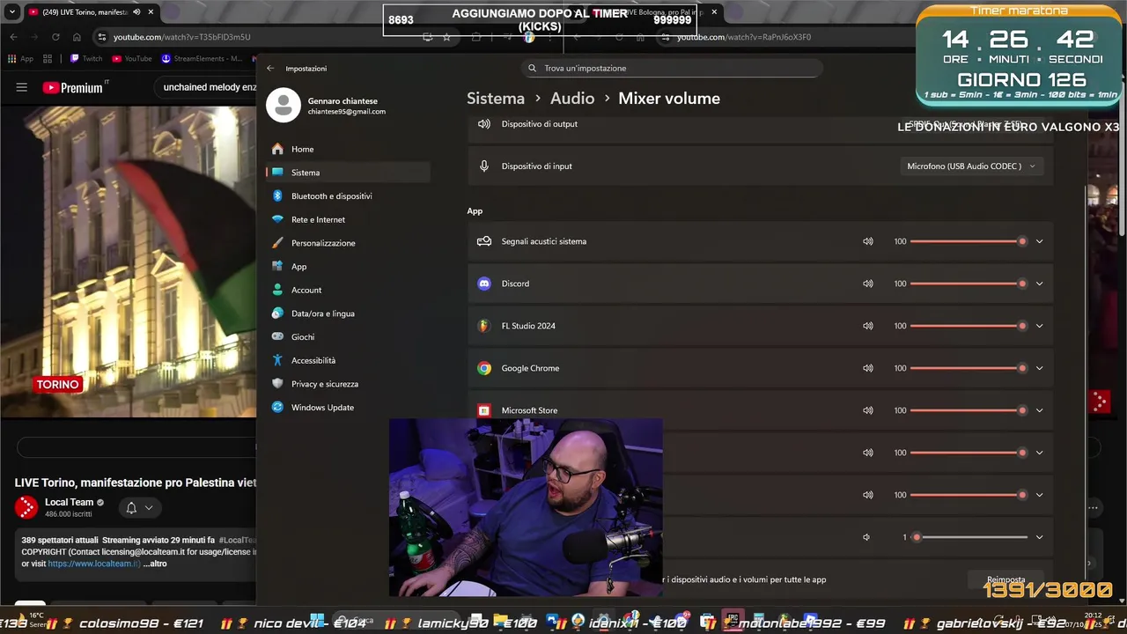
Task: Mute Google Chrome in mixer
Action: click(x=868, y=368)
